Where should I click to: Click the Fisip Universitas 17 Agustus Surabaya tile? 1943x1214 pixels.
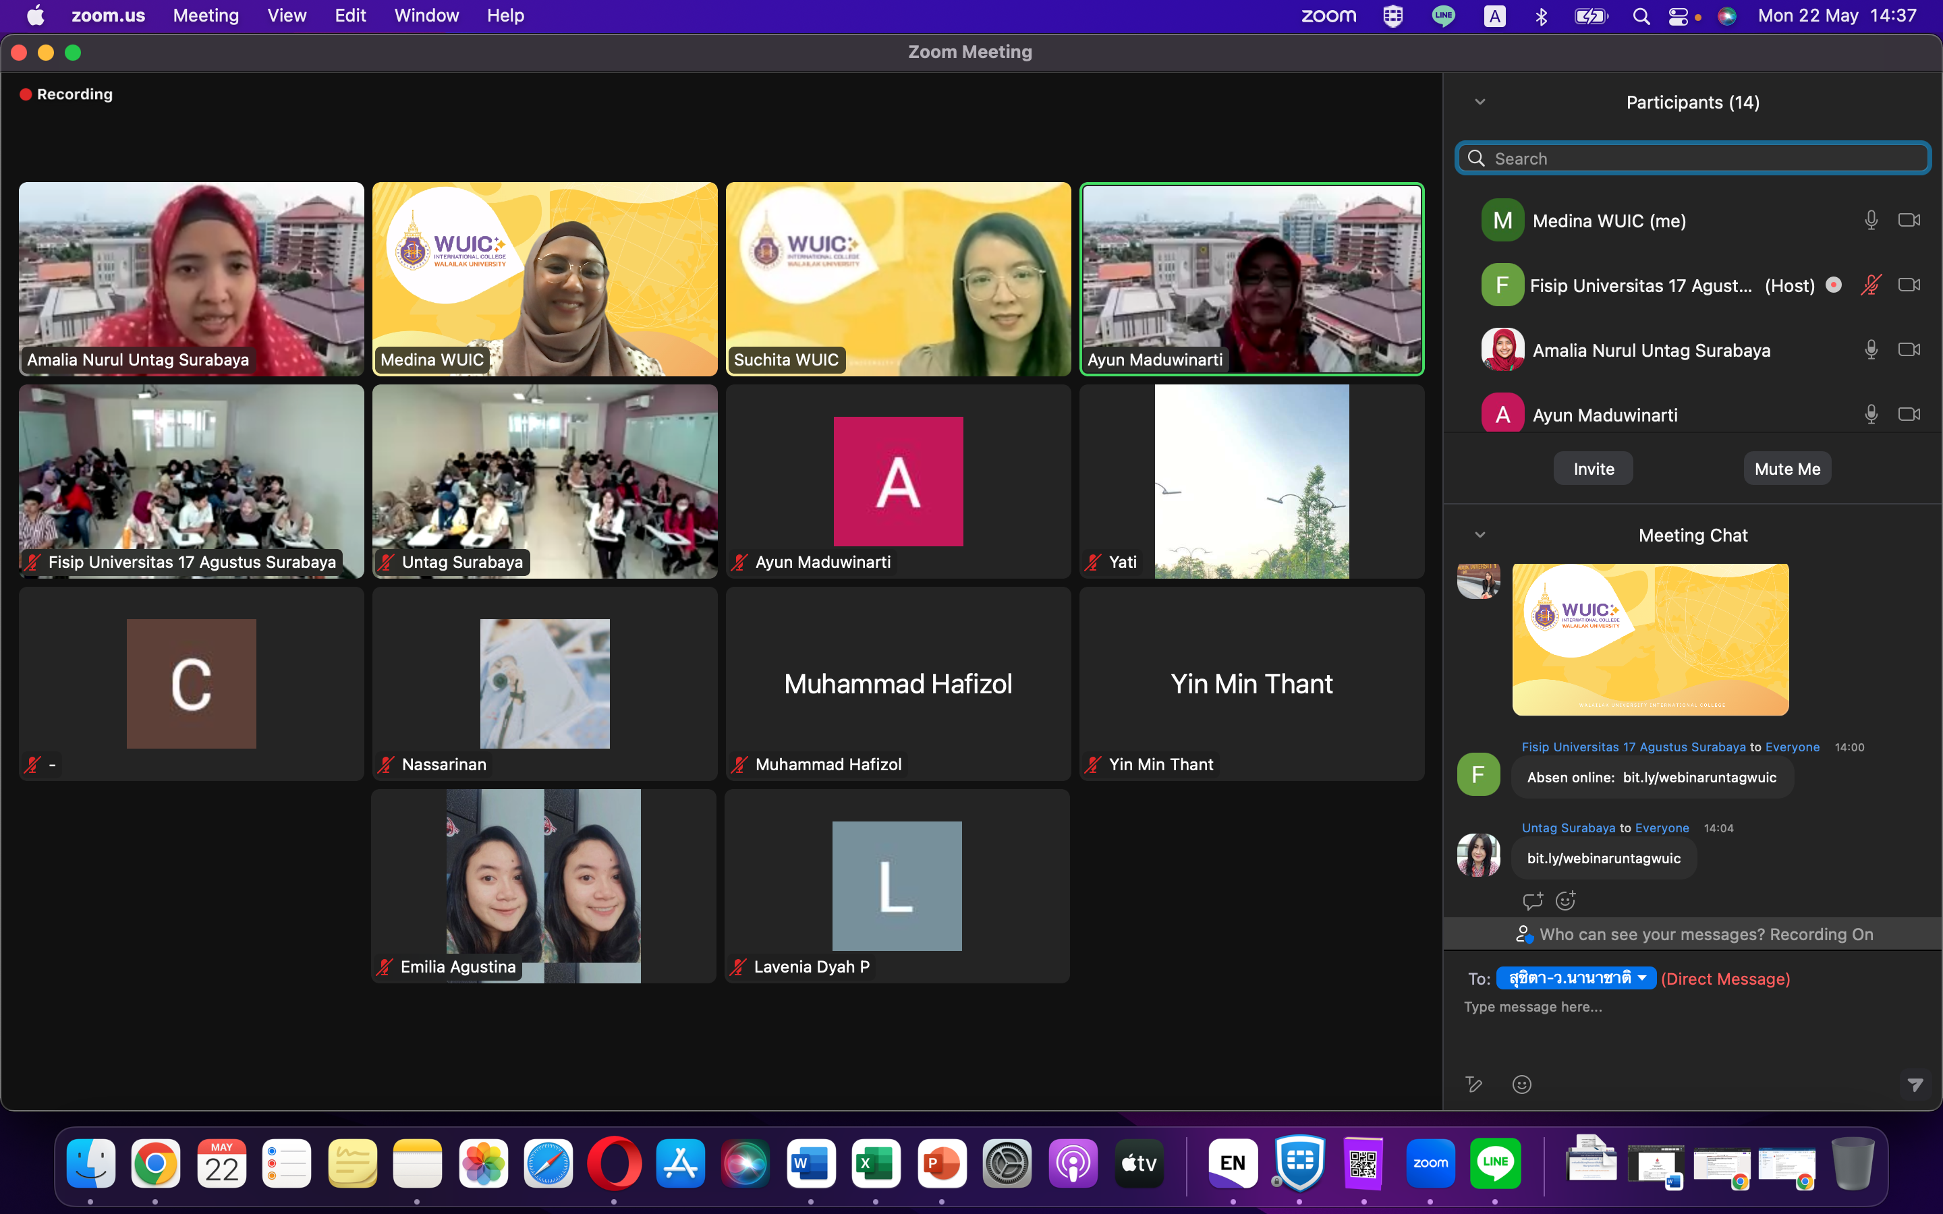click(191, 481)
